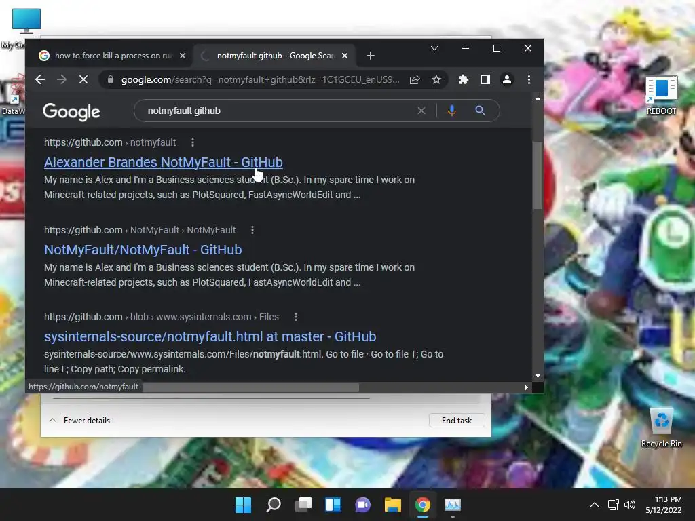Click the horizontal scrollbar thumb
The width and height of the screenshot is (695, 521).
250,387
